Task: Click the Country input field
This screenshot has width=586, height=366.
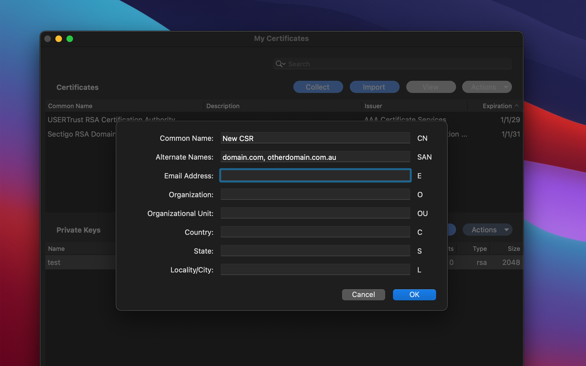Action: pyautogui.click(x=315, y=232)
